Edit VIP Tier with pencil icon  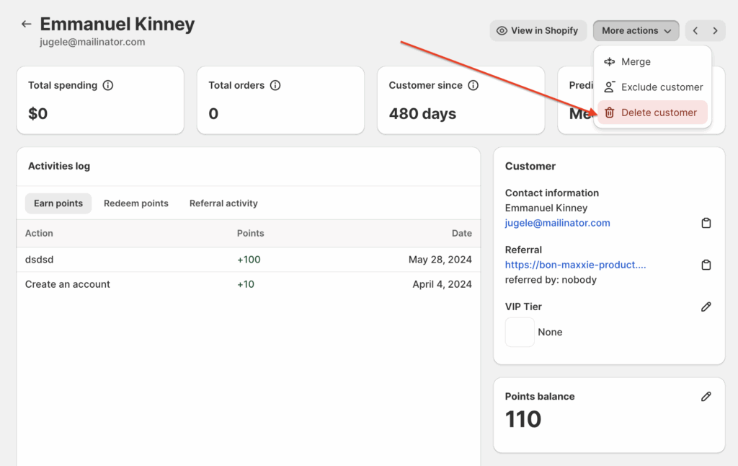click(x=706, y=307)
